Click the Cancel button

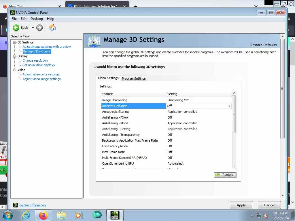269,205
